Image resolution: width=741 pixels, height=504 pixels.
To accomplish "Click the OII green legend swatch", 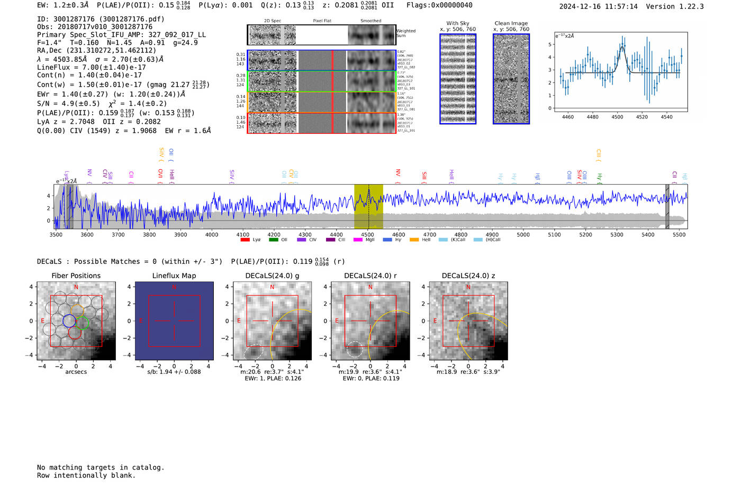I will 273,240.
